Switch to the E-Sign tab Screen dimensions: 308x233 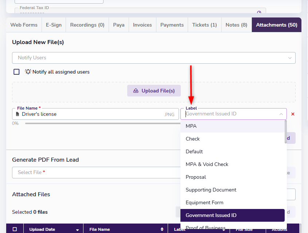54,25
